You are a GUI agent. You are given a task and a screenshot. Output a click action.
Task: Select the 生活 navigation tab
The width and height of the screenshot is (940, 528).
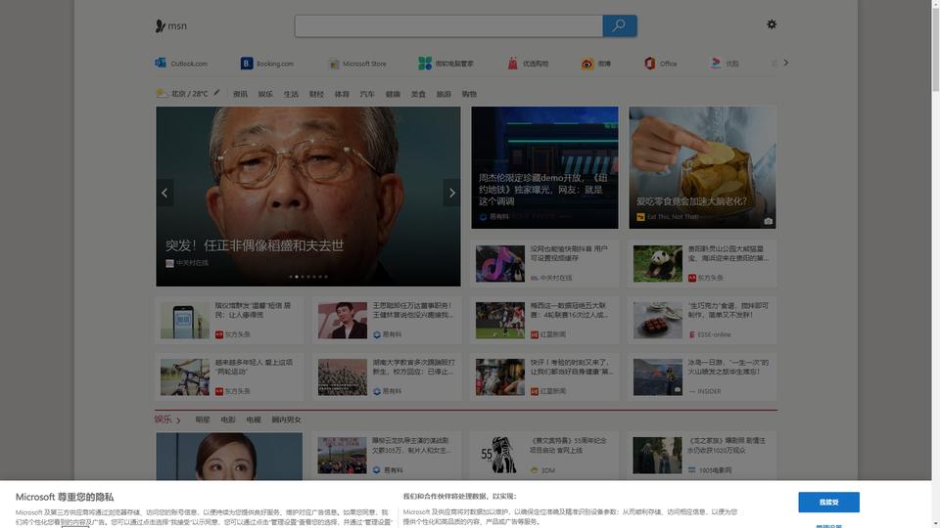(x=291, y=94)
